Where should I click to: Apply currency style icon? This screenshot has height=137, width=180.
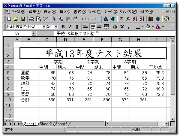115,27
